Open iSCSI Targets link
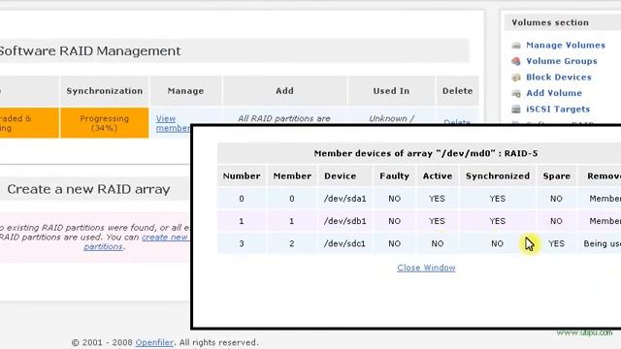Image resolution: width=621 pixels, height=349 pixels. [558, 109]
